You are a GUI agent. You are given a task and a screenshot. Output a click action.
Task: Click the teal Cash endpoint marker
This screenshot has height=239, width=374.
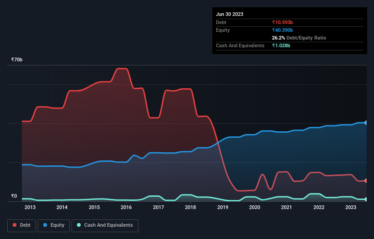click(x=366, y=199)
